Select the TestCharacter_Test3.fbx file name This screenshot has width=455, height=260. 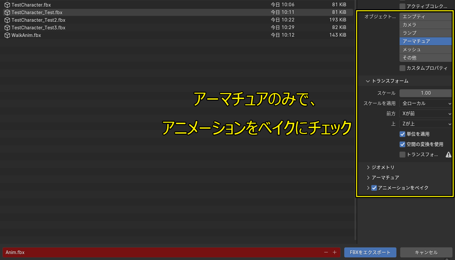[38, 28]
